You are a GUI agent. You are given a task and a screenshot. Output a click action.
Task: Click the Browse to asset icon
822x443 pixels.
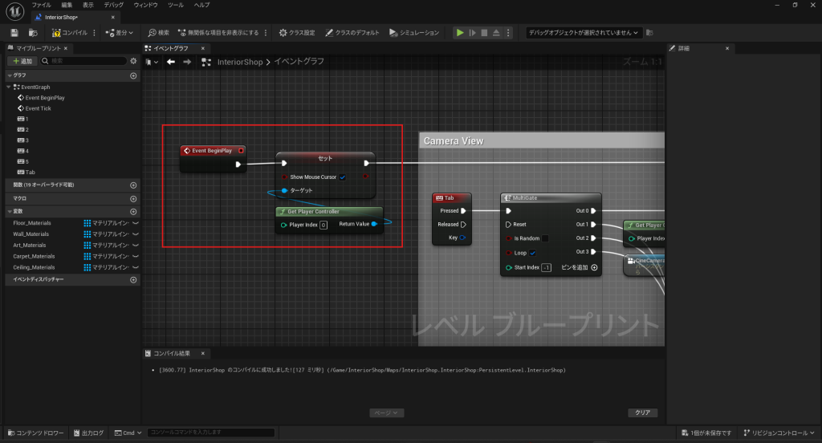point(33,33)
